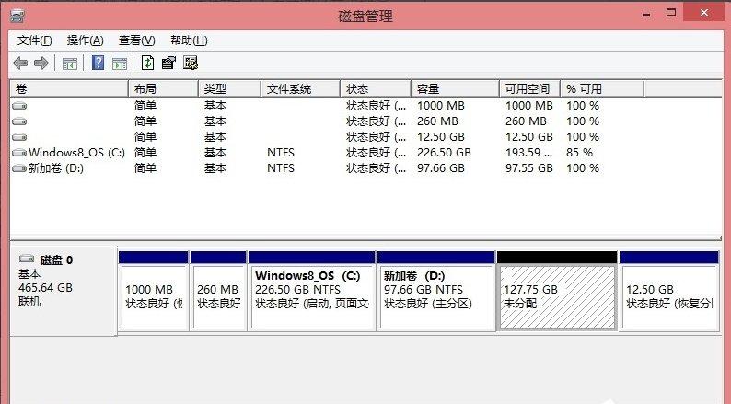Open the 文件(F) menu
Viewport: 731px width, 404px height.
[34, 40]
